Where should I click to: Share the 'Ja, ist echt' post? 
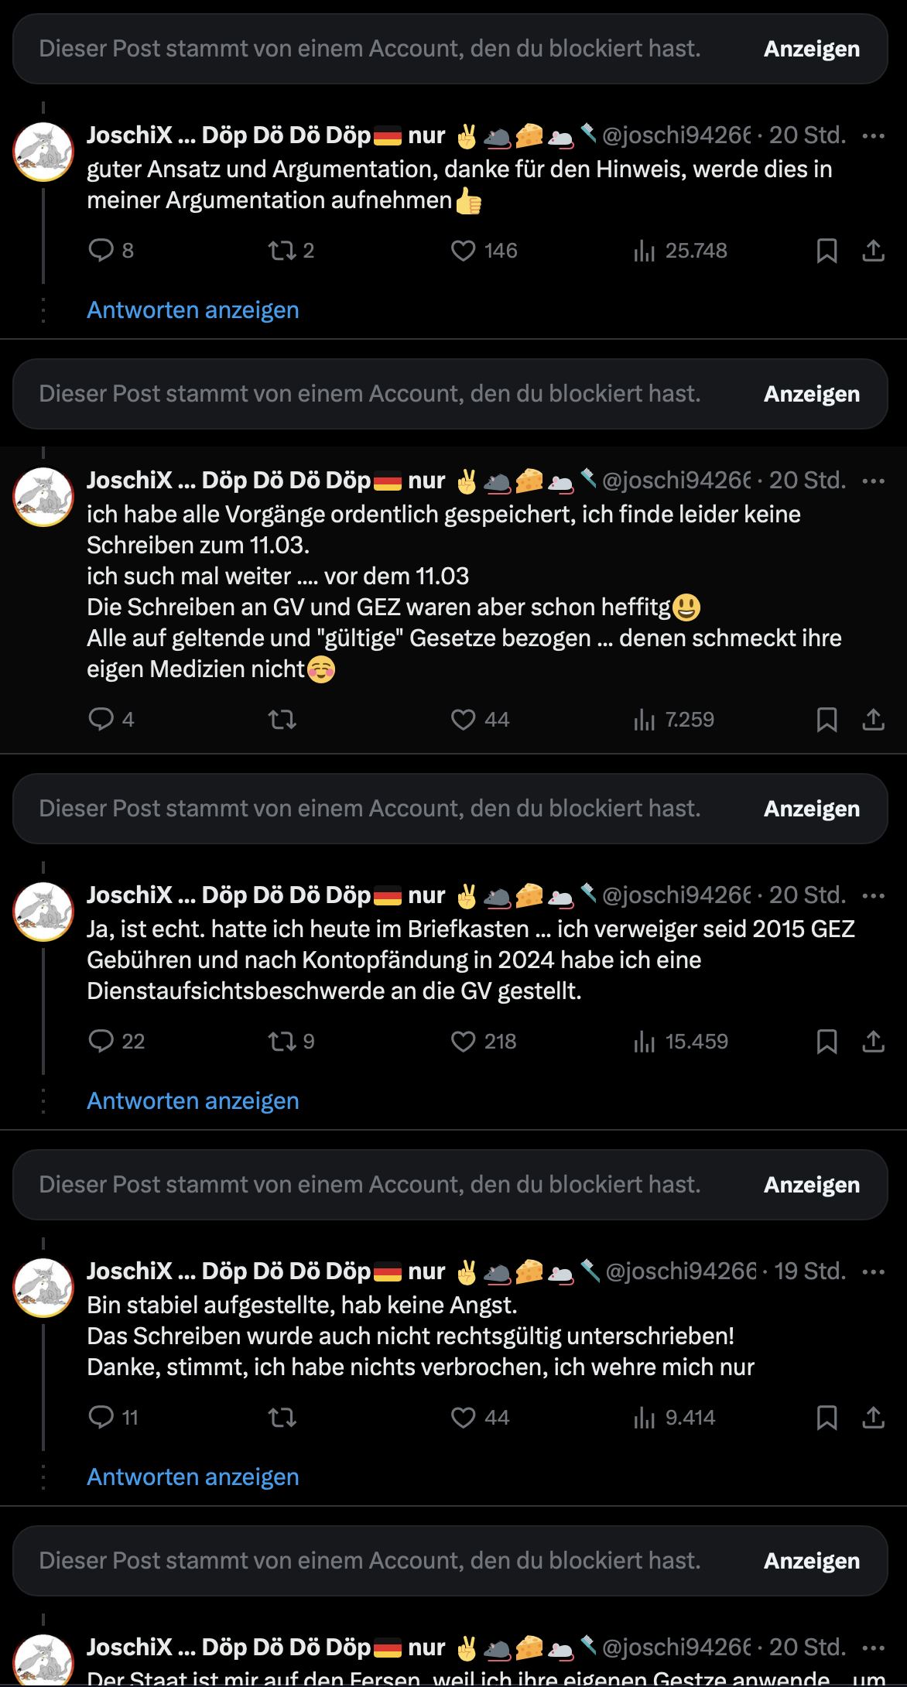(x=873, y=1042)
